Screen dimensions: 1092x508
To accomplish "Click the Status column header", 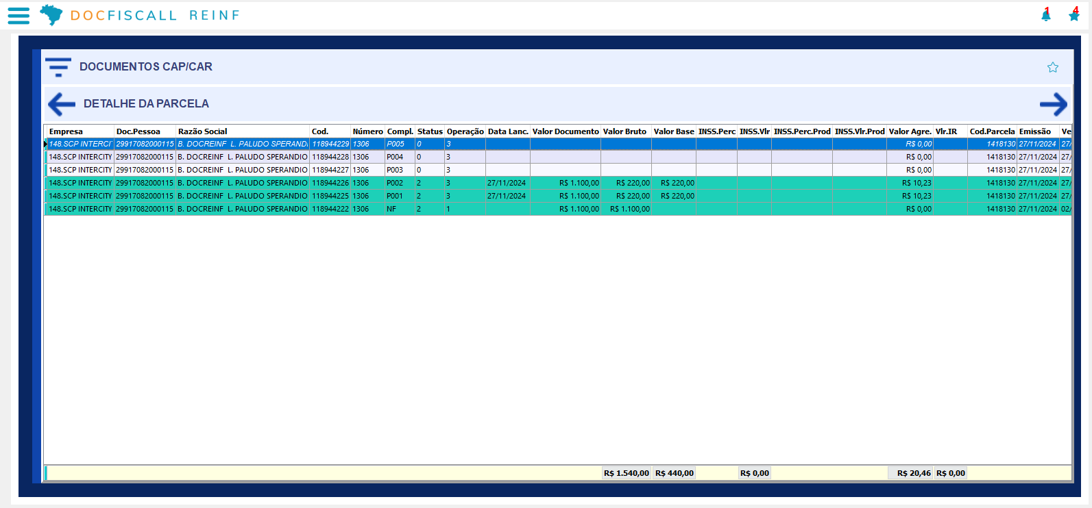I will (x=430, y=131).
